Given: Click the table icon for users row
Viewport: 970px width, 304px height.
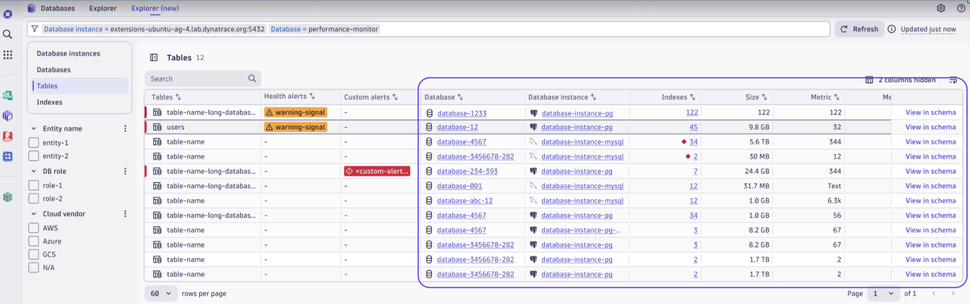Looking at the screenshot, I should (157, 127).
